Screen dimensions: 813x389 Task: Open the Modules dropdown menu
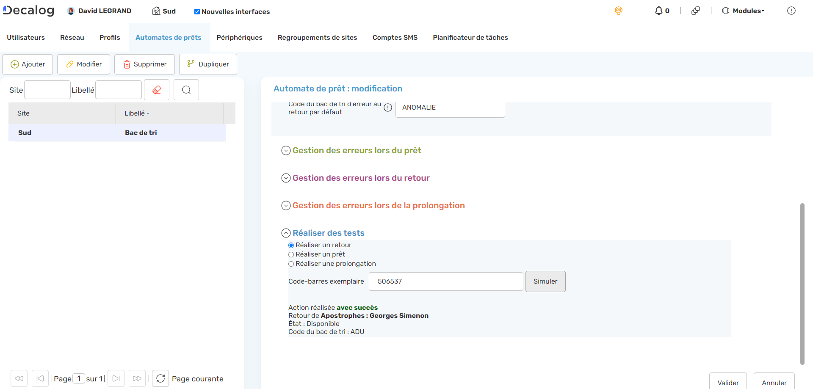pyautogui.click(x=743, y=11)
